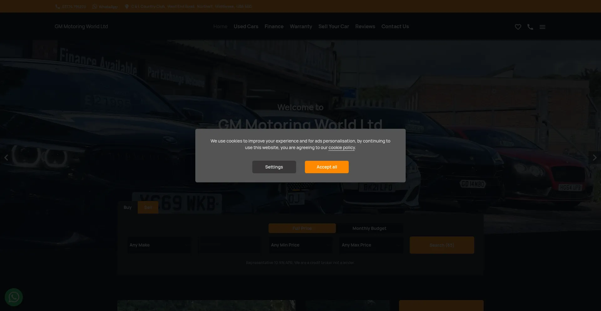Screen dimensions: 601x311
Task: Open the Any Make dropdown
Action: pos(159,245)
